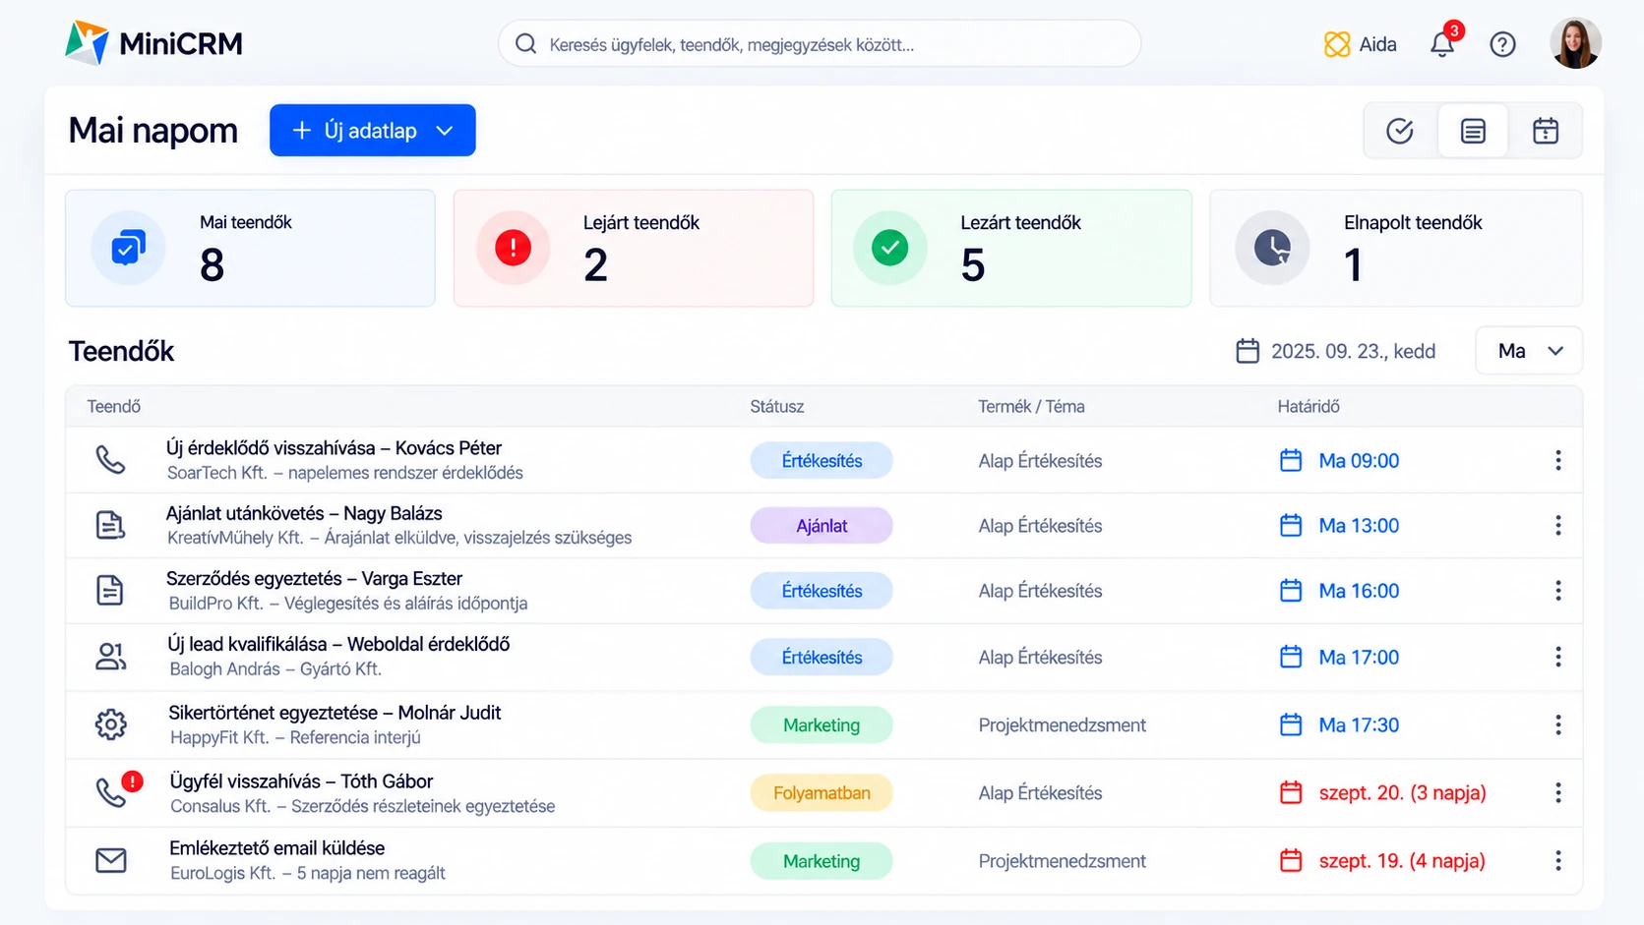This screenshot has height=925, width=1644.
Task: Open more options for Varga Eszter task
Action: click(1558, 590)
